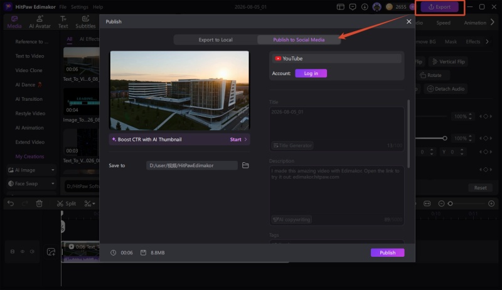Click the Publish dialog vertical scrollbar
Image resolution: width=502 pixels, height=290 pixels.
pyautogui.click(x=409, y=133)
